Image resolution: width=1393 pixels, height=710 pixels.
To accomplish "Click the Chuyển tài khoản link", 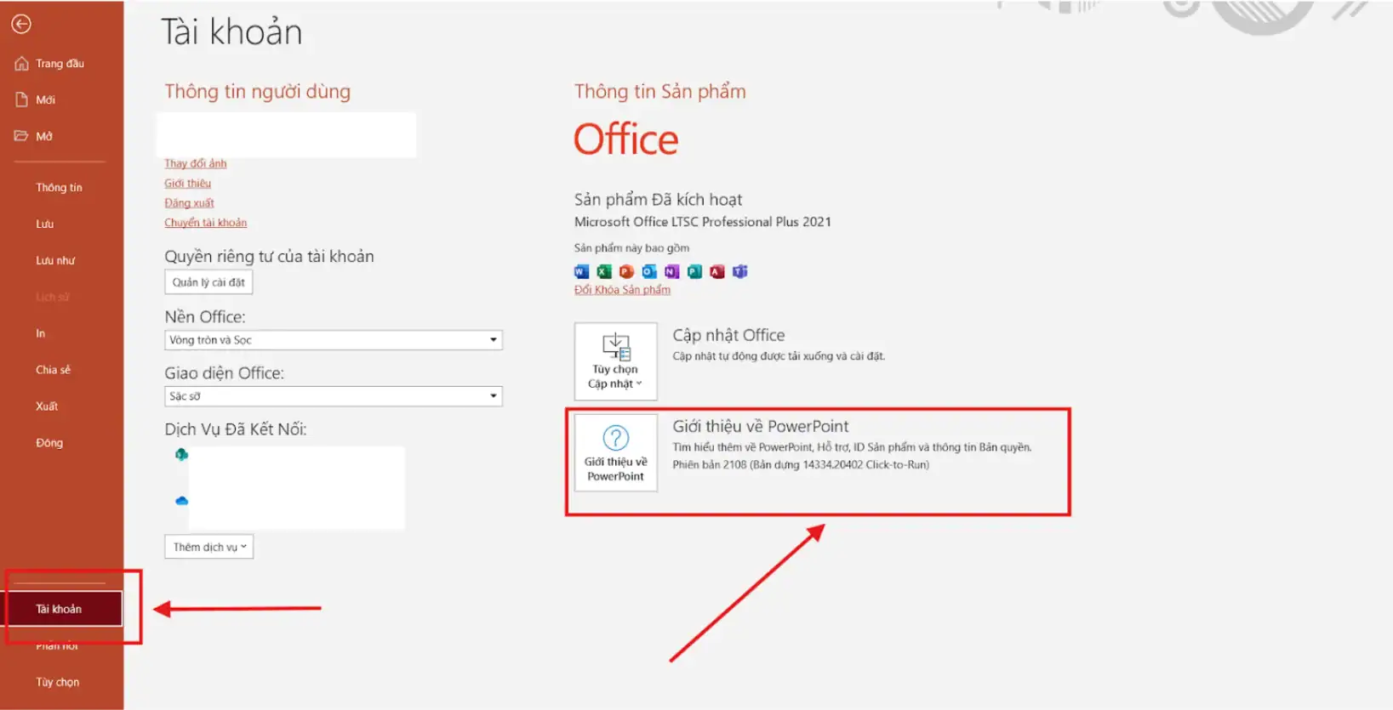I will click(206, 223).
